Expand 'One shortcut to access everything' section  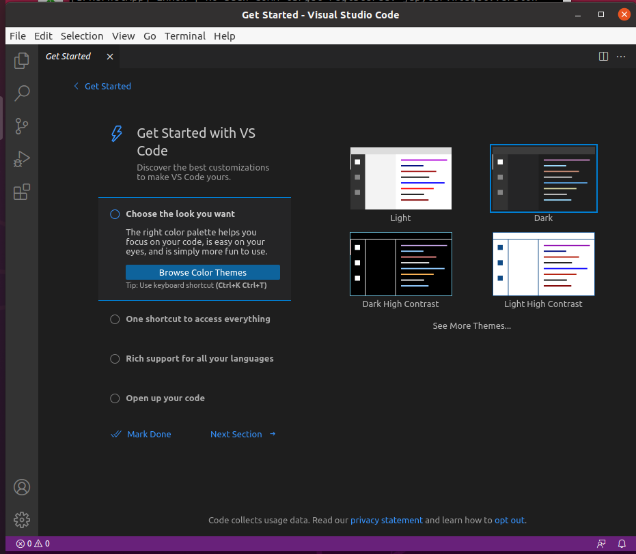pos(198,319)
